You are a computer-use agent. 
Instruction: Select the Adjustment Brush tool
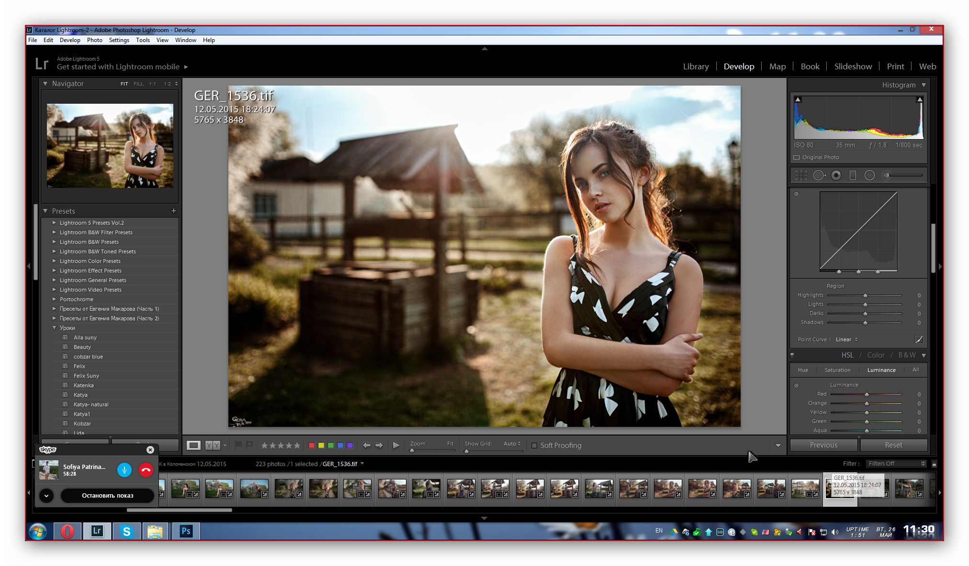[903, 175]
